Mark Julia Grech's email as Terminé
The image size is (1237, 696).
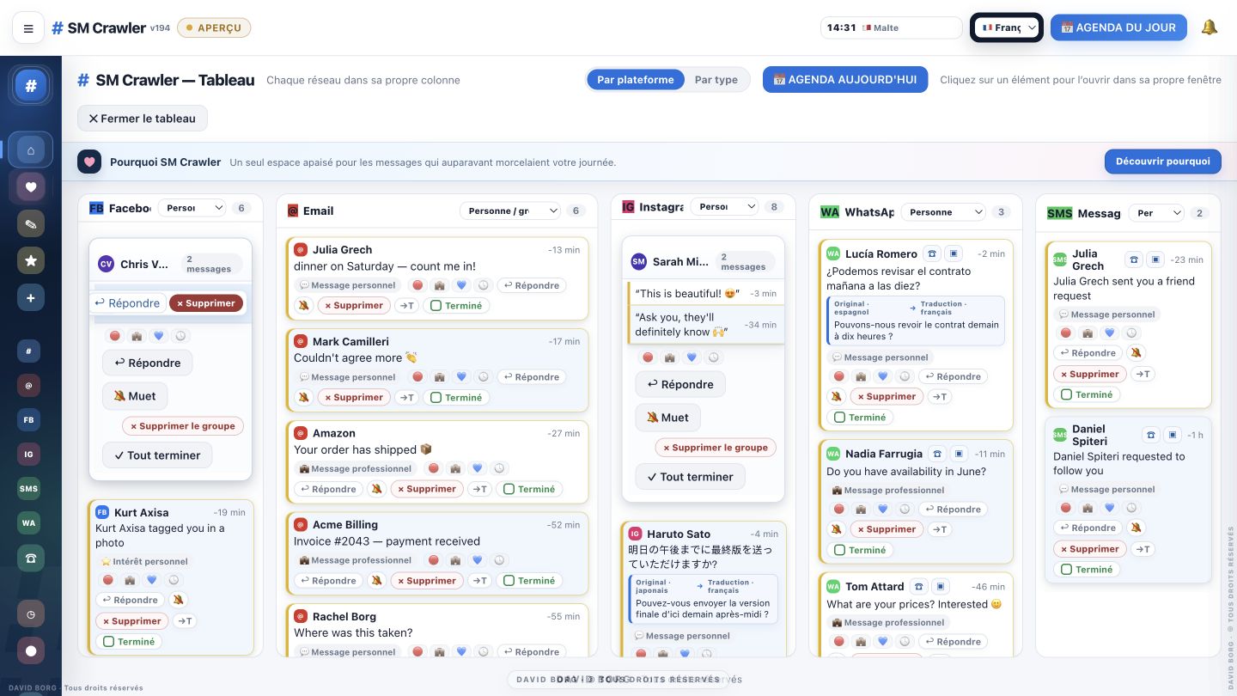[456, 305]
